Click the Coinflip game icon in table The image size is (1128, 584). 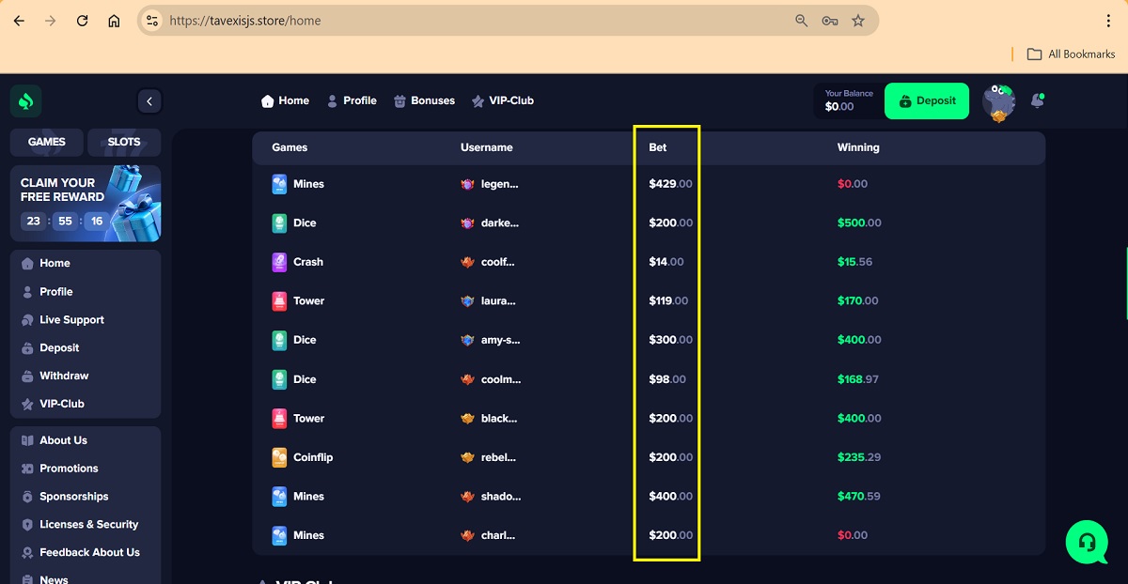pyautogui.click(x=279, y=457)
